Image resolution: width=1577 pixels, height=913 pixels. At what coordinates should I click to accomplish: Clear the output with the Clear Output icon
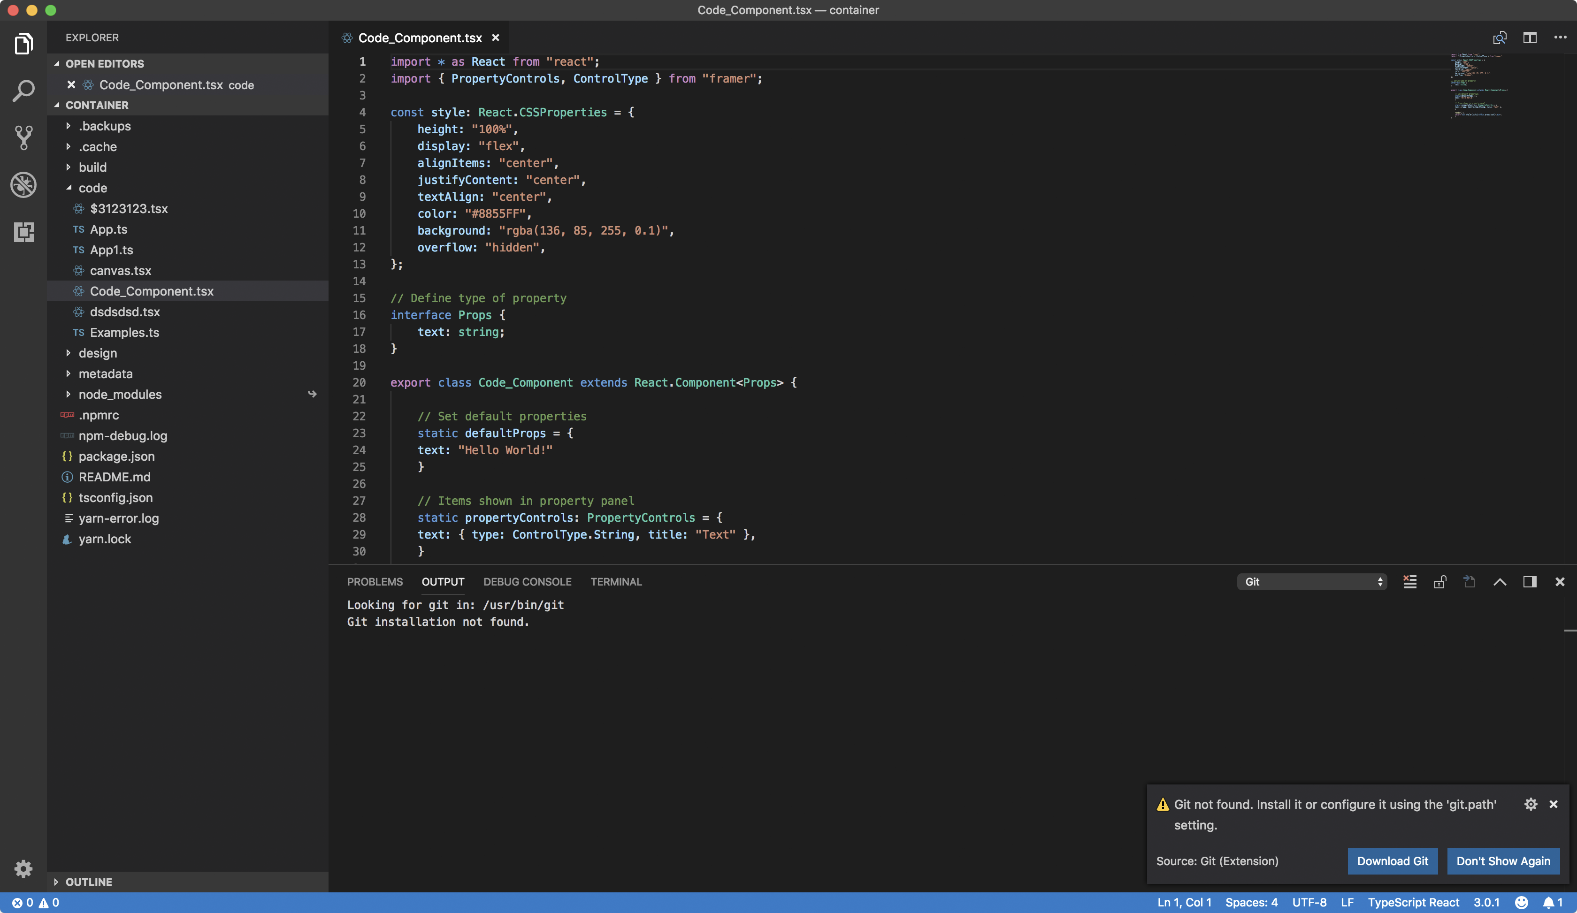(1409, 582)
